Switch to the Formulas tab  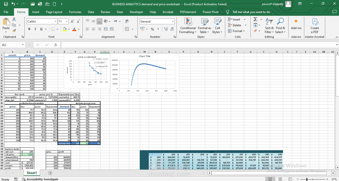click(x=75, y=12)
